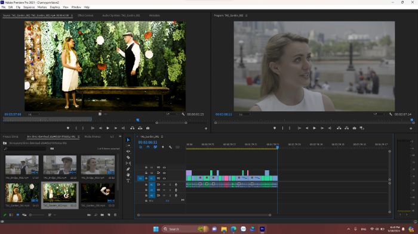
Task: Export frame from the Source monitor
Action: (x=147, y=128)
